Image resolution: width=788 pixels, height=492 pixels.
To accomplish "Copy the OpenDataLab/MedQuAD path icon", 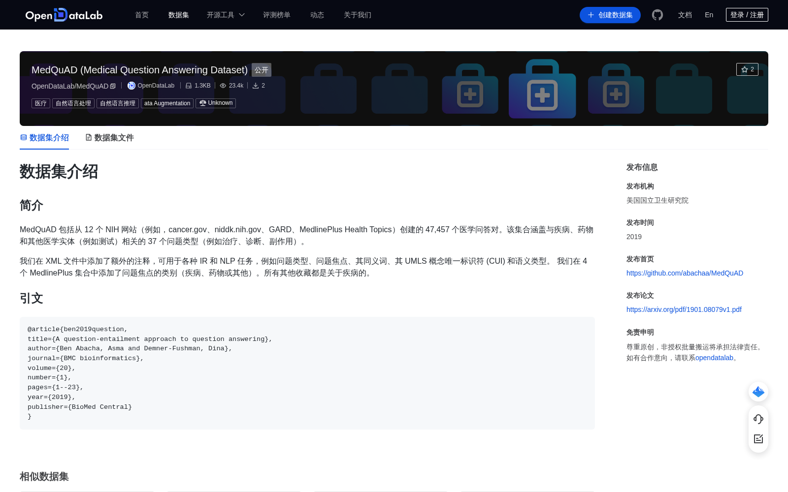I will [113, 86].
